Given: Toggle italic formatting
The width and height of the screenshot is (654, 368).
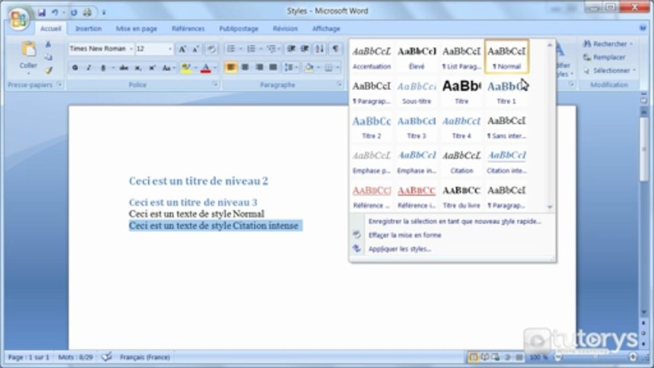Looking at the screenshot, I should [x=88, y=67].
